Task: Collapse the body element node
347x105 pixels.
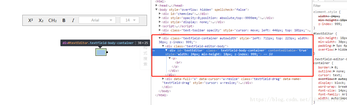Action: [156, 10]
